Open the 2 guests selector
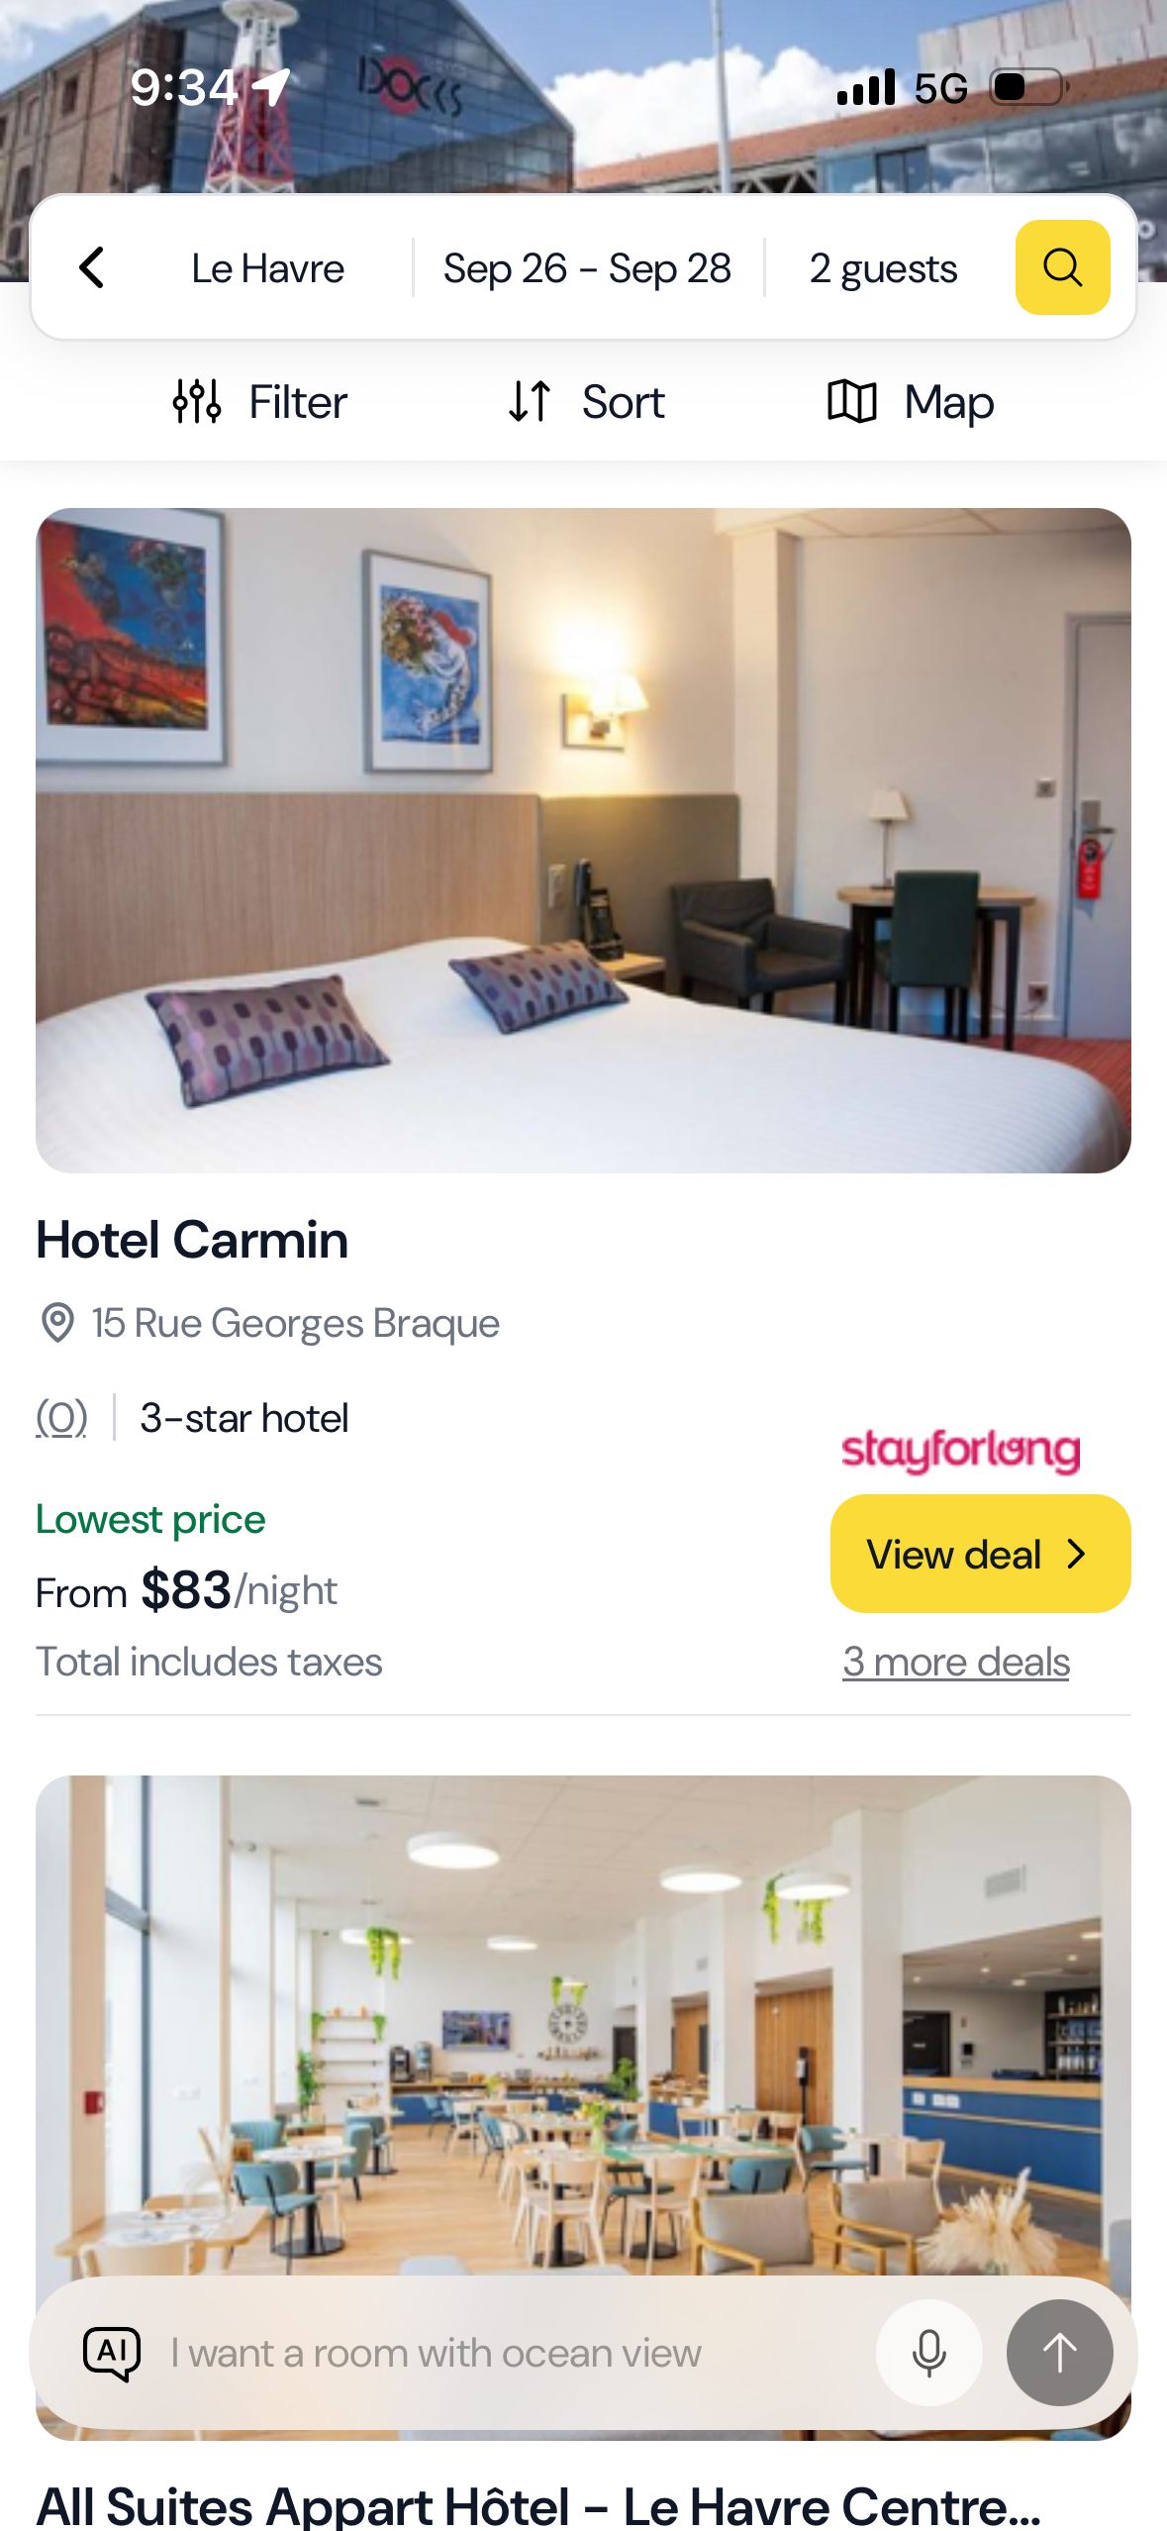Screen dimensions: 1167x2531 click(x=883, y=268)
